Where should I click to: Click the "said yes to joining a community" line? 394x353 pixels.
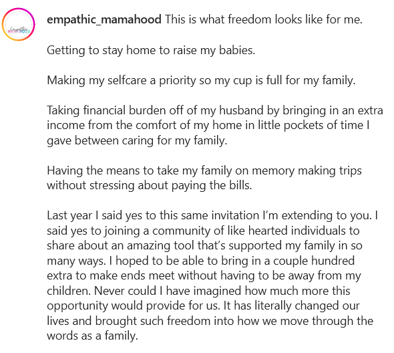click(203, 231)
